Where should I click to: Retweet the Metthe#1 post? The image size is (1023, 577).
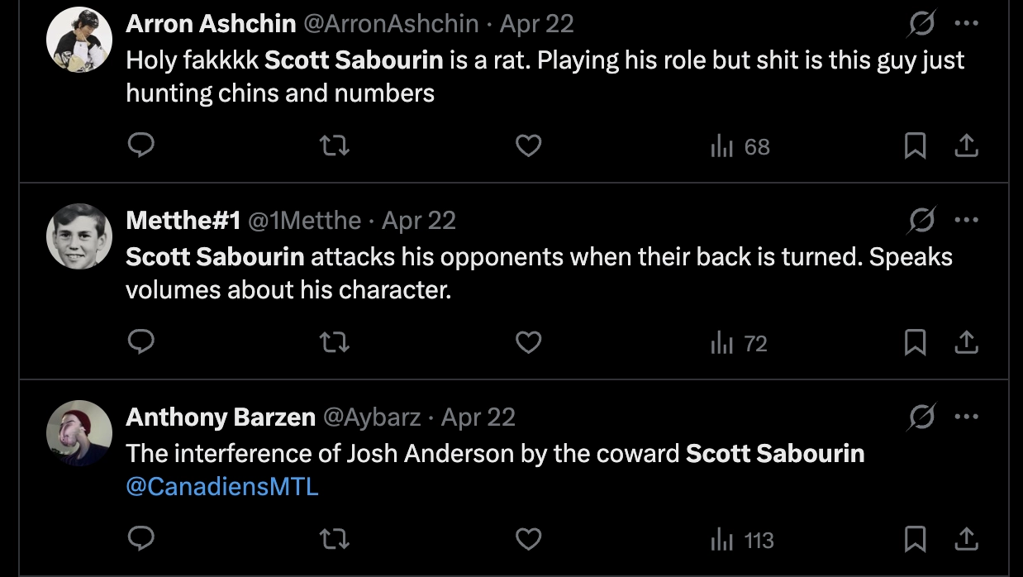click(x=334, y=342)
